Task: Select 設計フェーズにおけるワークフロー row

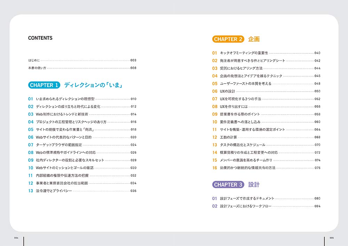Action: click(266, 206)
